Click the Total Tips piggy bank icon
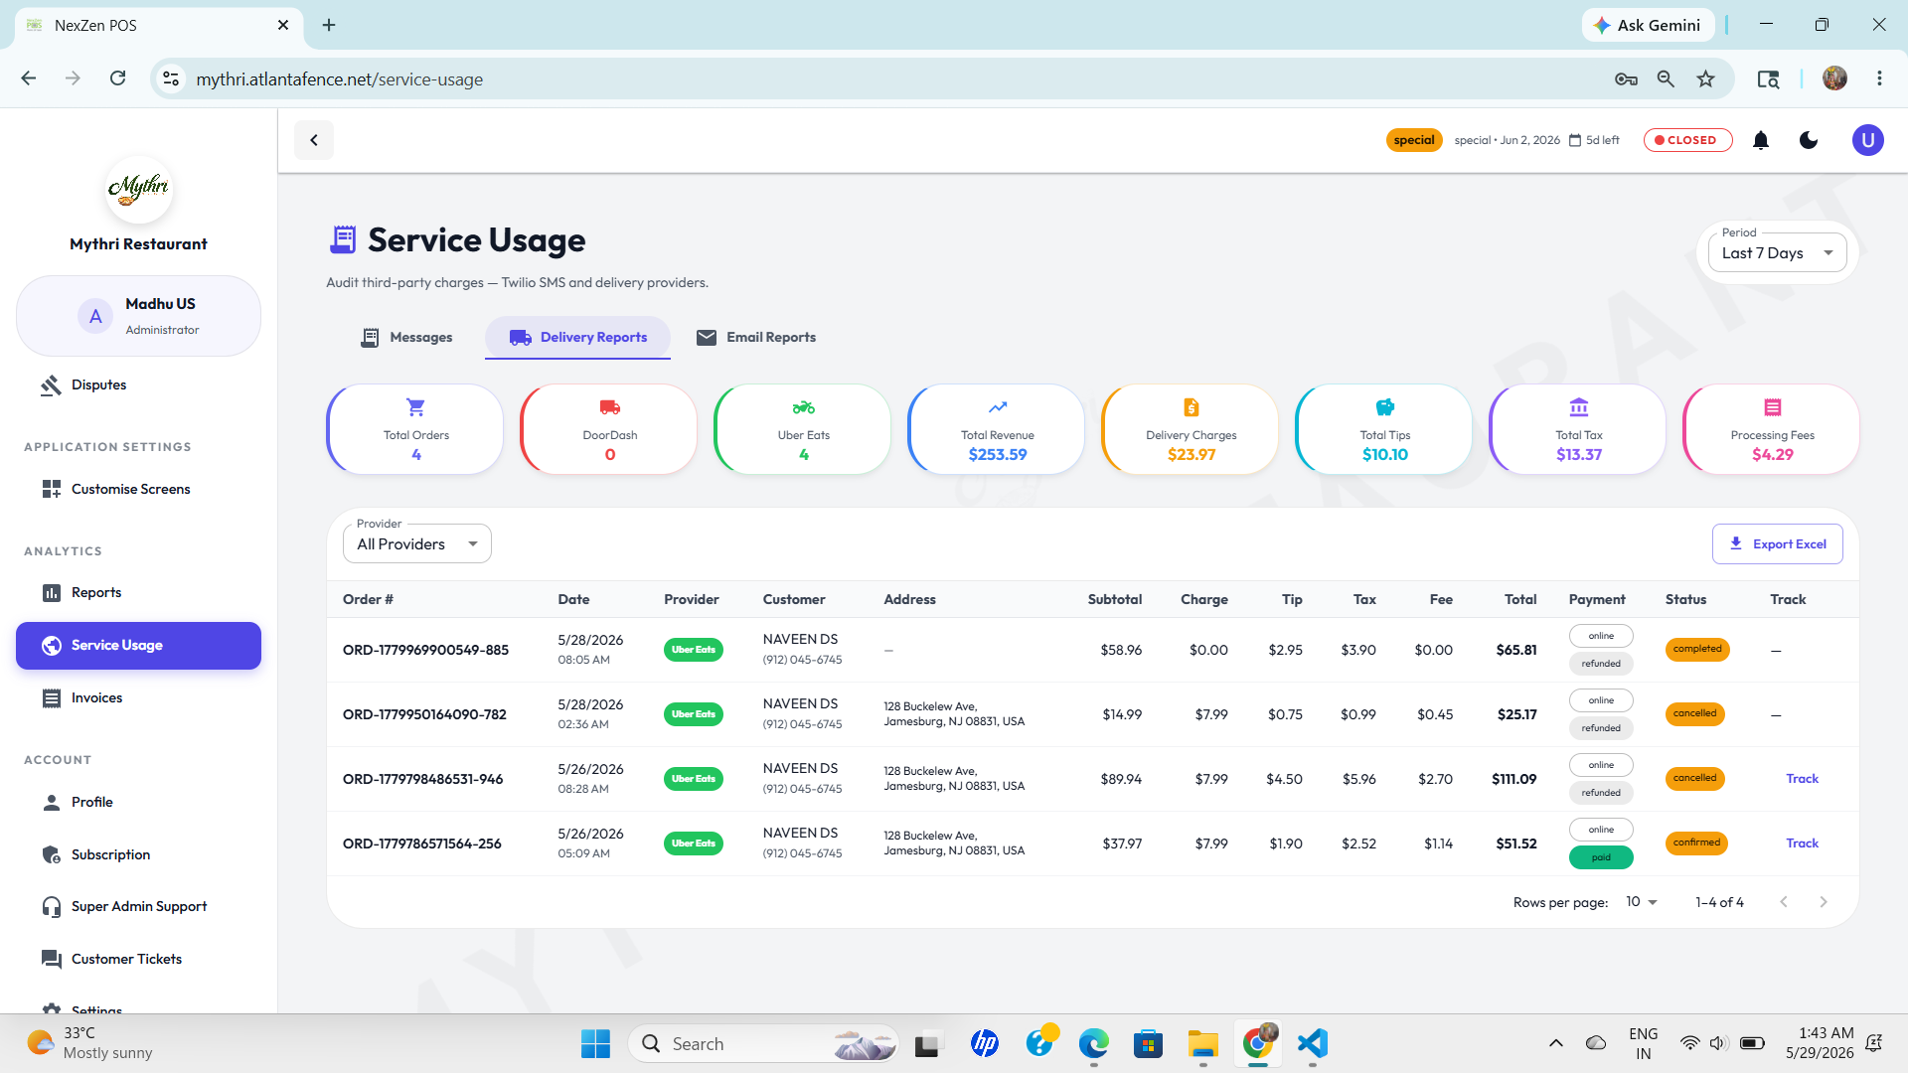Screen dimensions: 1908x1073 click(1384, 407)
